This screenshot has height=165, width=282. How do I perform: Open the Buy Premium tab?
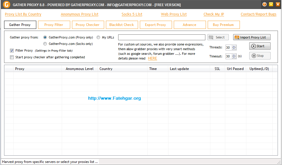[223, 25]
